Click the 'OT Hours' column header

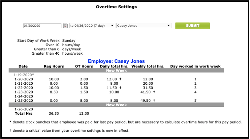[84, 66]
